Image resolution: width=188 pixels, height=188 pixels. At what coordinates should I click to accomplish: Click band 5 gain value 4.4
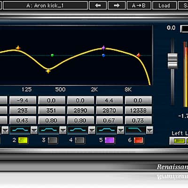pyautogui.click(x=110, y=100)
